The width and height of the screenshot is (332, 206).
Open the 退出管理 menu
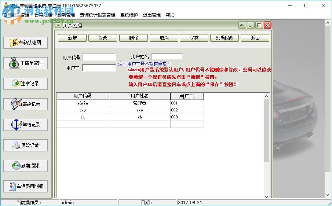[152, 15]
